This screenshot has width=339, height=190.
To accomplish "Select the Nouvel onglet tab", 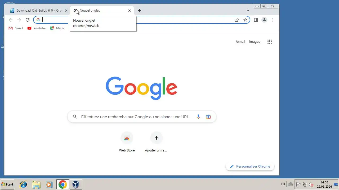I will coord(102,11).
